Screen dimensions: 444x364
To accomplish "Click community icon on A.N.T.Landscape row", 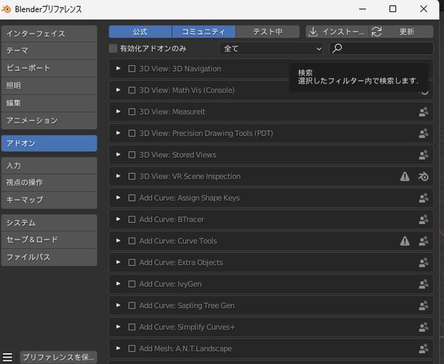I will coord(423,349).
